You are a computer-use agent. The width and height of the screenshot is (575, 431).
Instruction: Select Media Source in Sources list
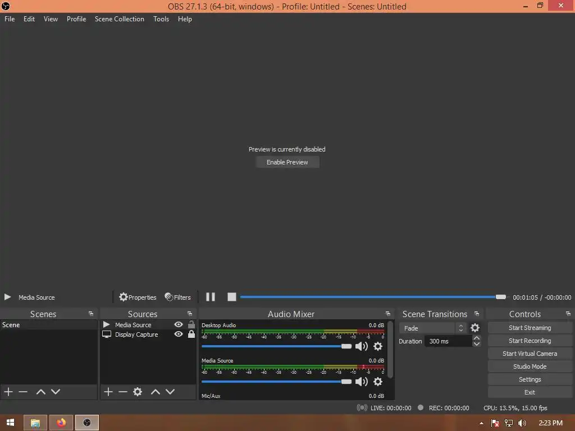[148, 325]
